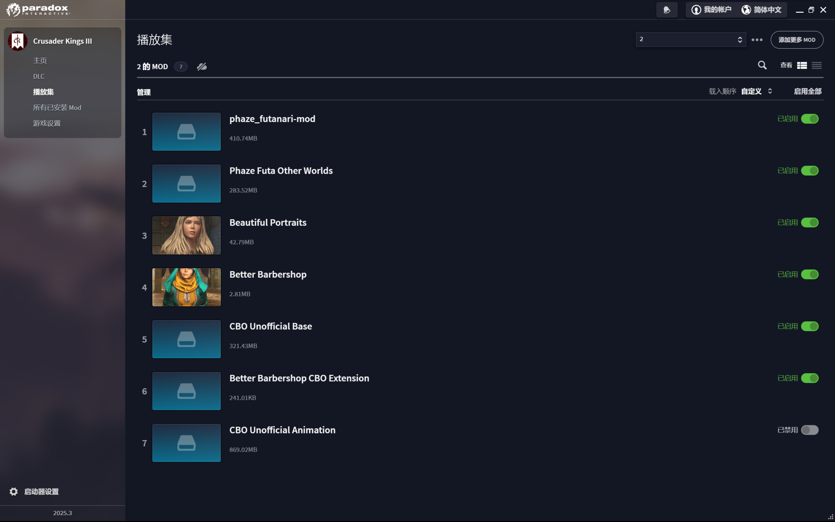Open the three-dot playset options menu
Image resolution: width=835 pixels, height=522 pixels.
tap(757, 40)
